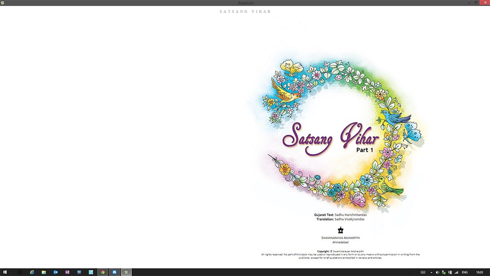Open the touch keyboard from system tray

pos(423,272)
